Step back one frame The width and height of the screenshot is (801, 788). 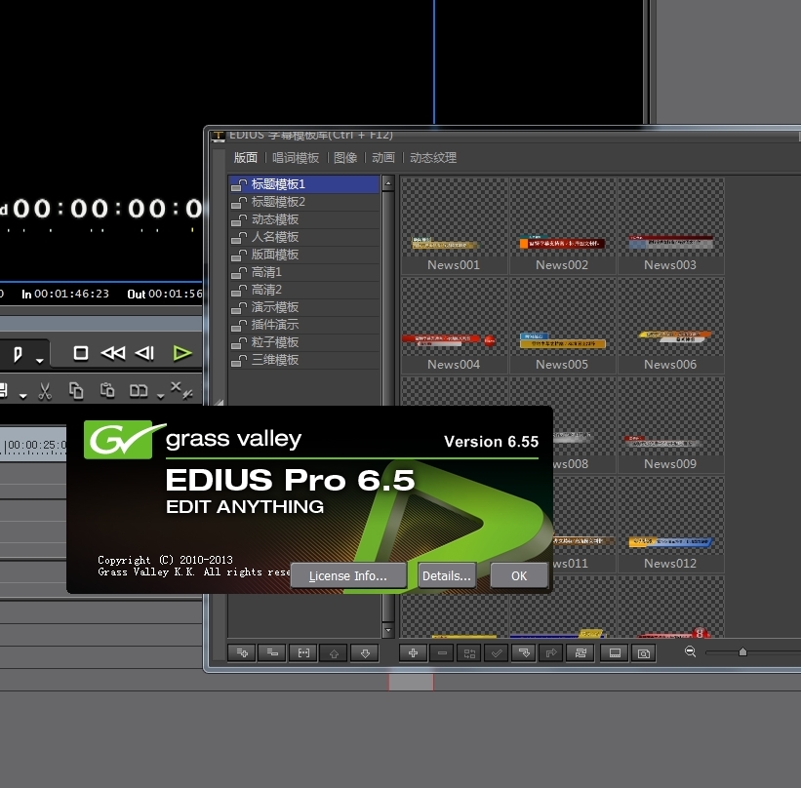pos(144,353)
